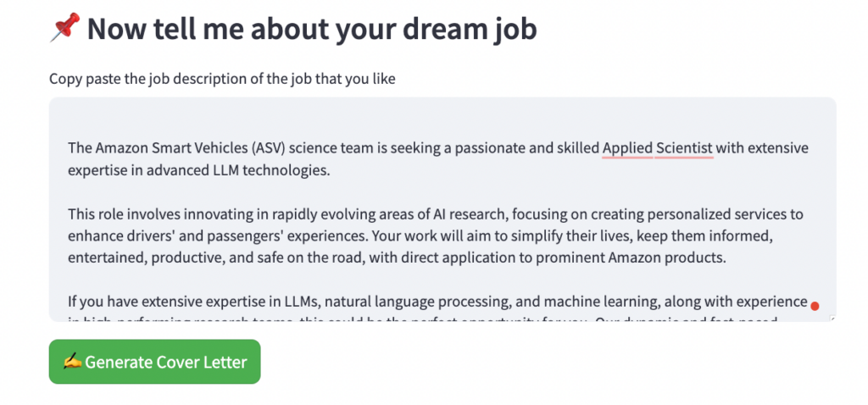This screenshot has height=405, width=868.
Task: Click in the "If you have extensive expertise" paragraph
Action: [x=170, y=301]
